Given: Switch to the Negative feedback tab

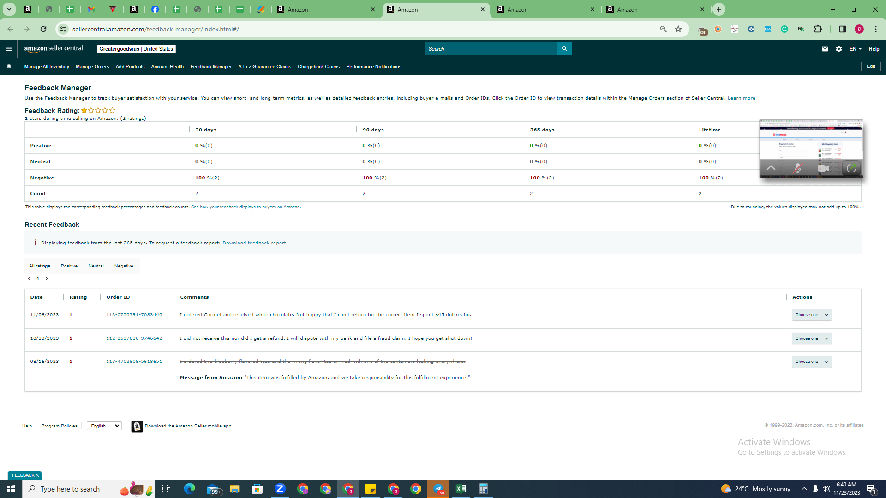Looking at the screenshot, I should pyautogui.click(x=124, y=266).
